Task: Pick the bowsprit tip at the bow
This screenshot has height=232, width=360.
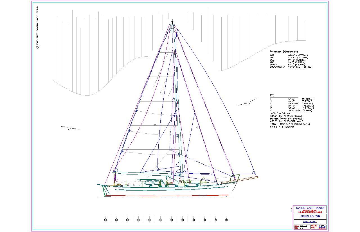Action: click(256, 177)
